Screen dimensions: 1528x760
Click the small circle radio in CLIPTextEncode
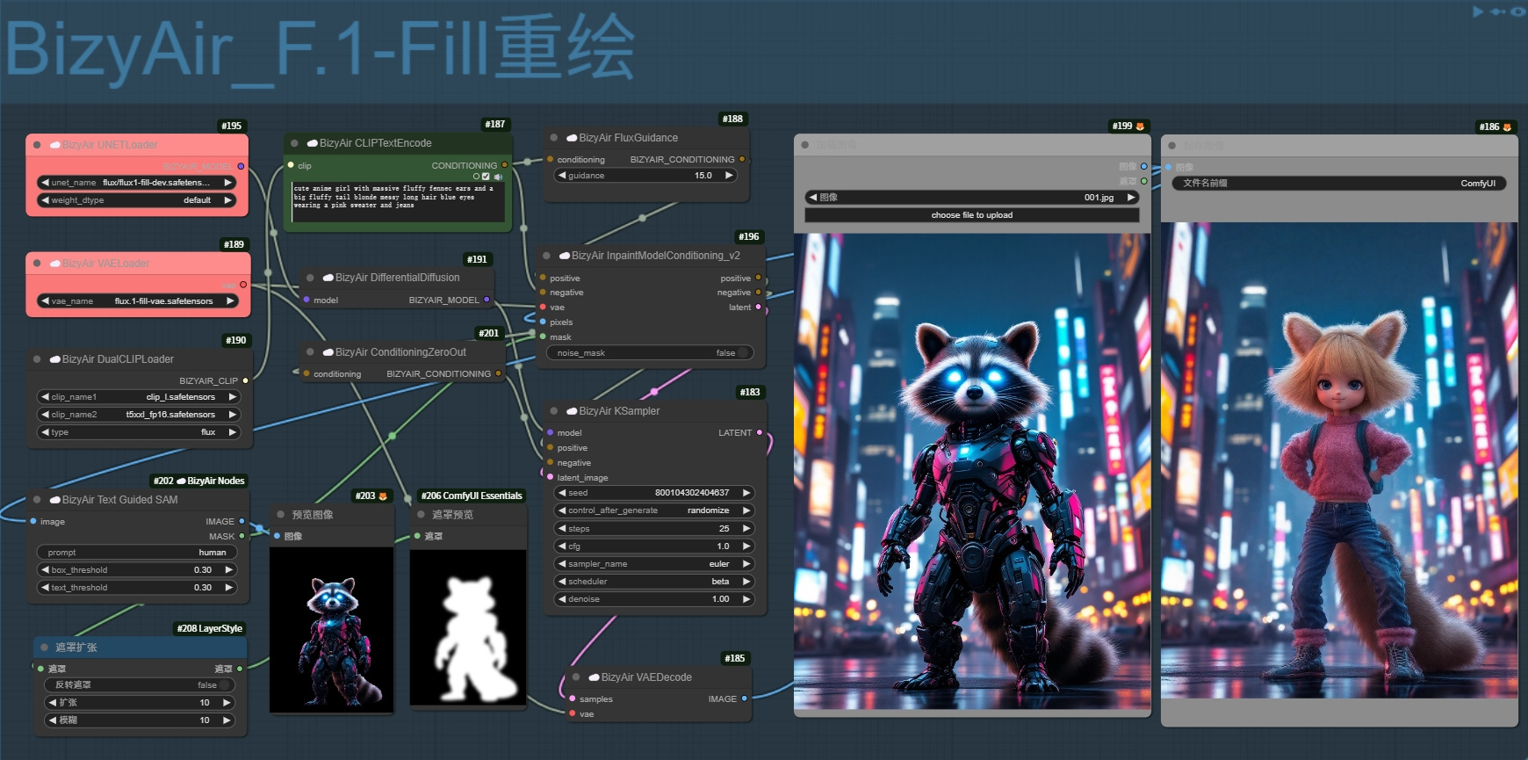pyautogui.click(x=477, y=177)
